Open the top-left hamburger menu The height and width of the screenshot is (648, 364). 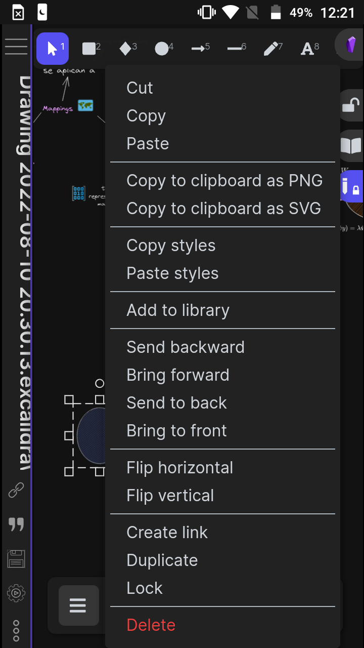point(16,47)
